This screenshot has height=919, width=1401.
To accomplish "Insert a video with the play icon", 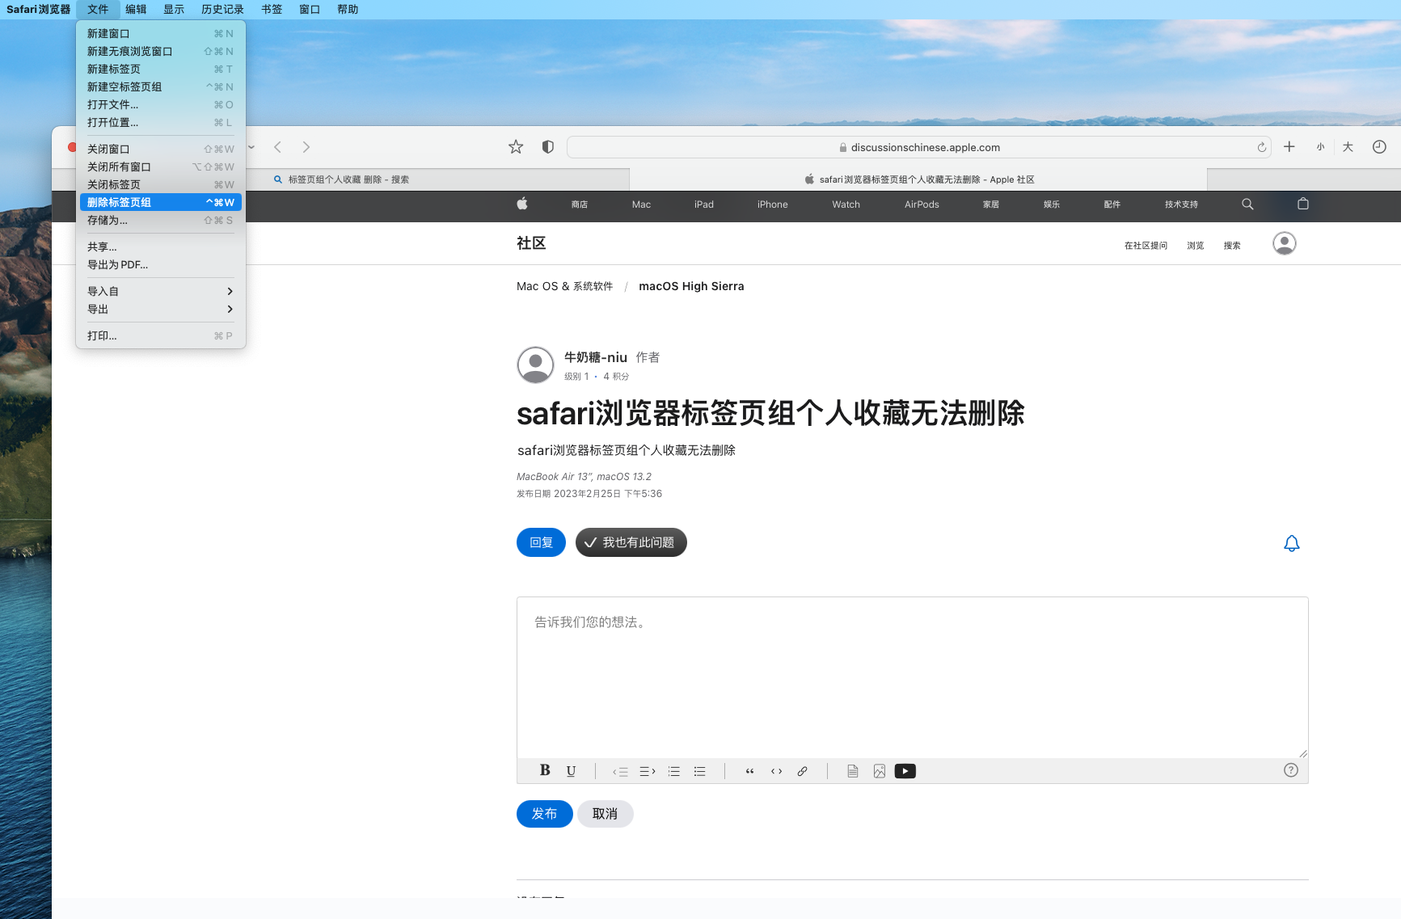I will (905, 771).
